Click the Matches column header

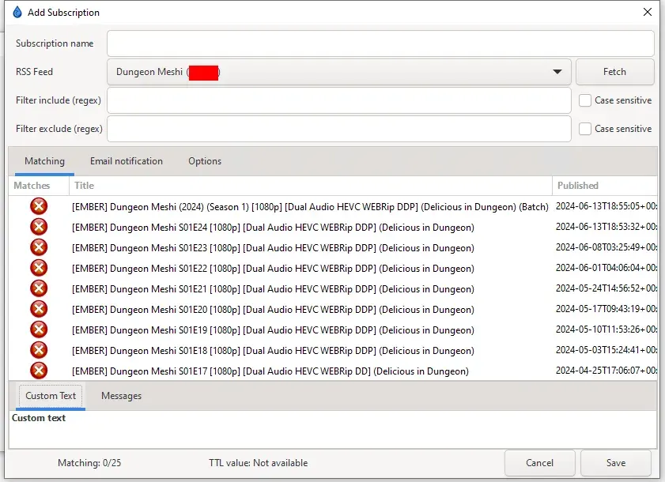(x=39, y=186)
